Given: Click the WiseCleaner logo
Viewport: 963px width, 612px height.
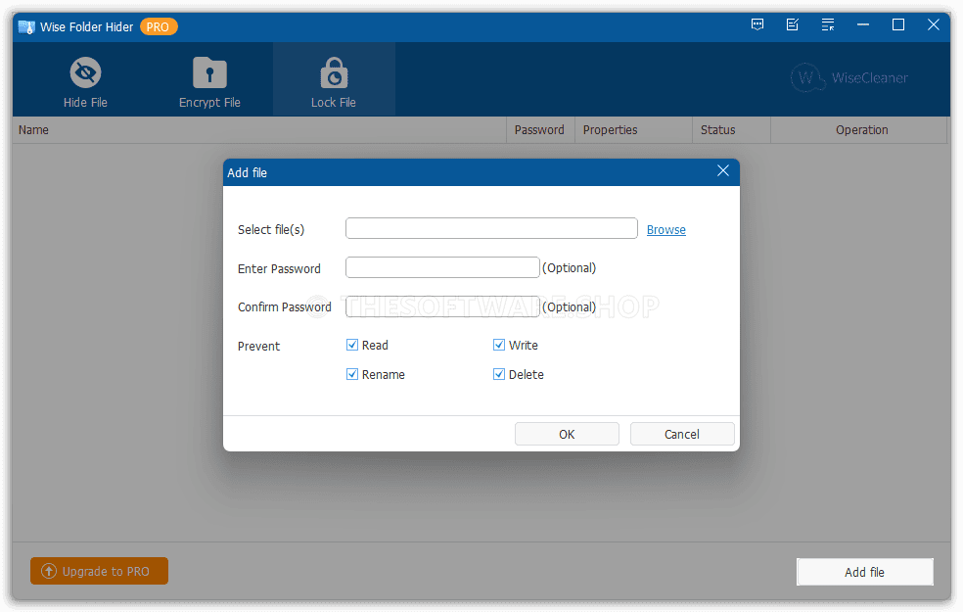Looking at the screenshot, I should tap(849, 77).
